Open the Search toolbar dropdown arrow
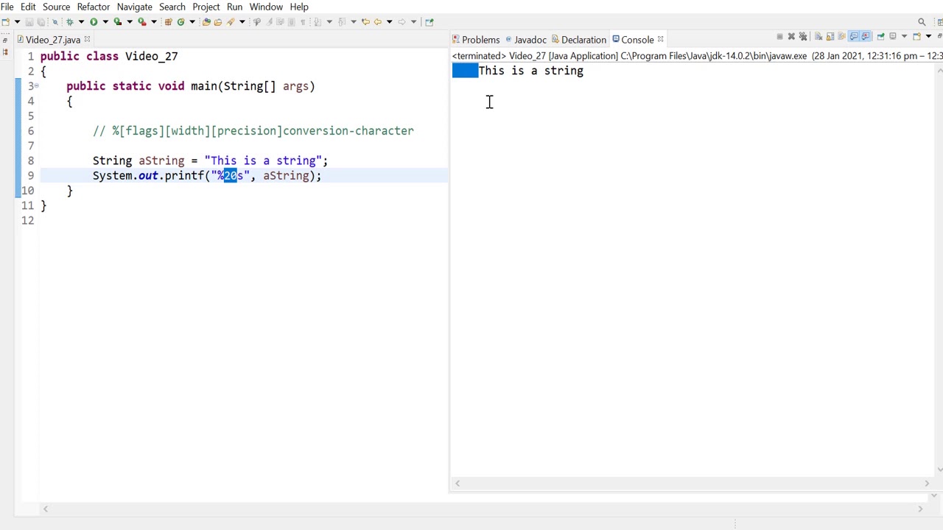Viewport: 943px width, 530px height. pyautogui.click(x=242, y=21)
